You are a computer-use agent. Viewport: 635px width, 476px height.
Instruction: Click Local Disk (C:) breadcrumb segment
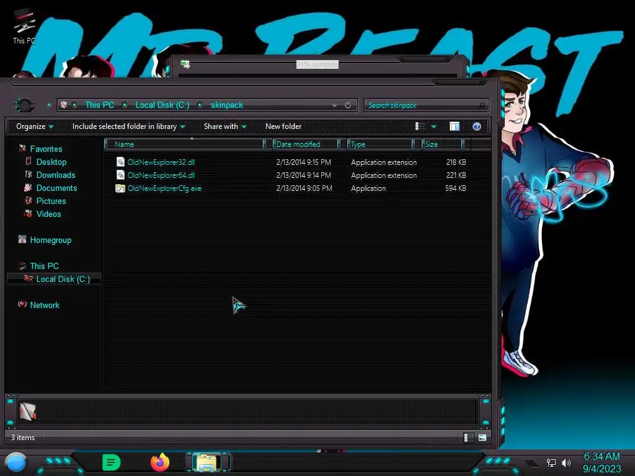coord(162,105)
